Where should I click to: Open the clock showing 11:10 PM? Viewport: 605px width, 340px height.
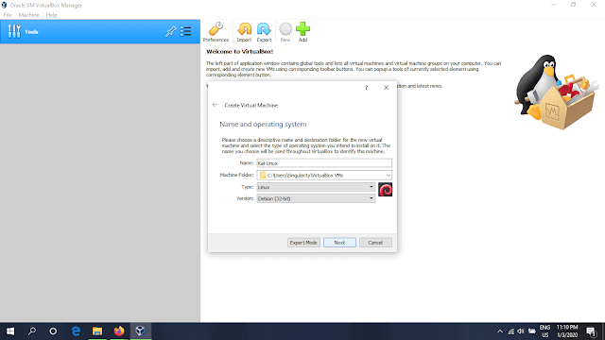coord(567,331)
